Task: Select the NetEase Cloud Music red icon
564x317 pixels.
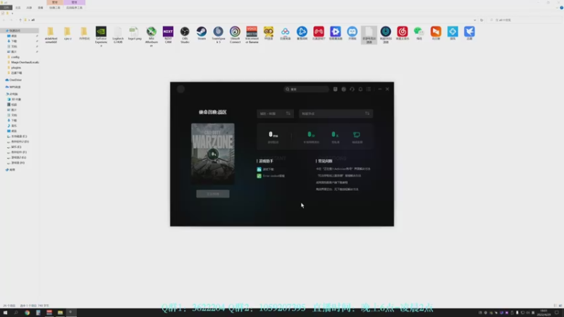Action: (x=403, y=33)
